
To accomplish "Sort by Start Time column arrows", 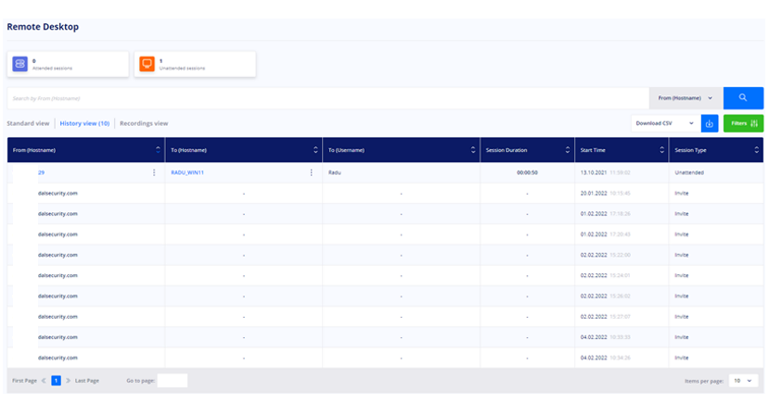I will tap(661, 150).
